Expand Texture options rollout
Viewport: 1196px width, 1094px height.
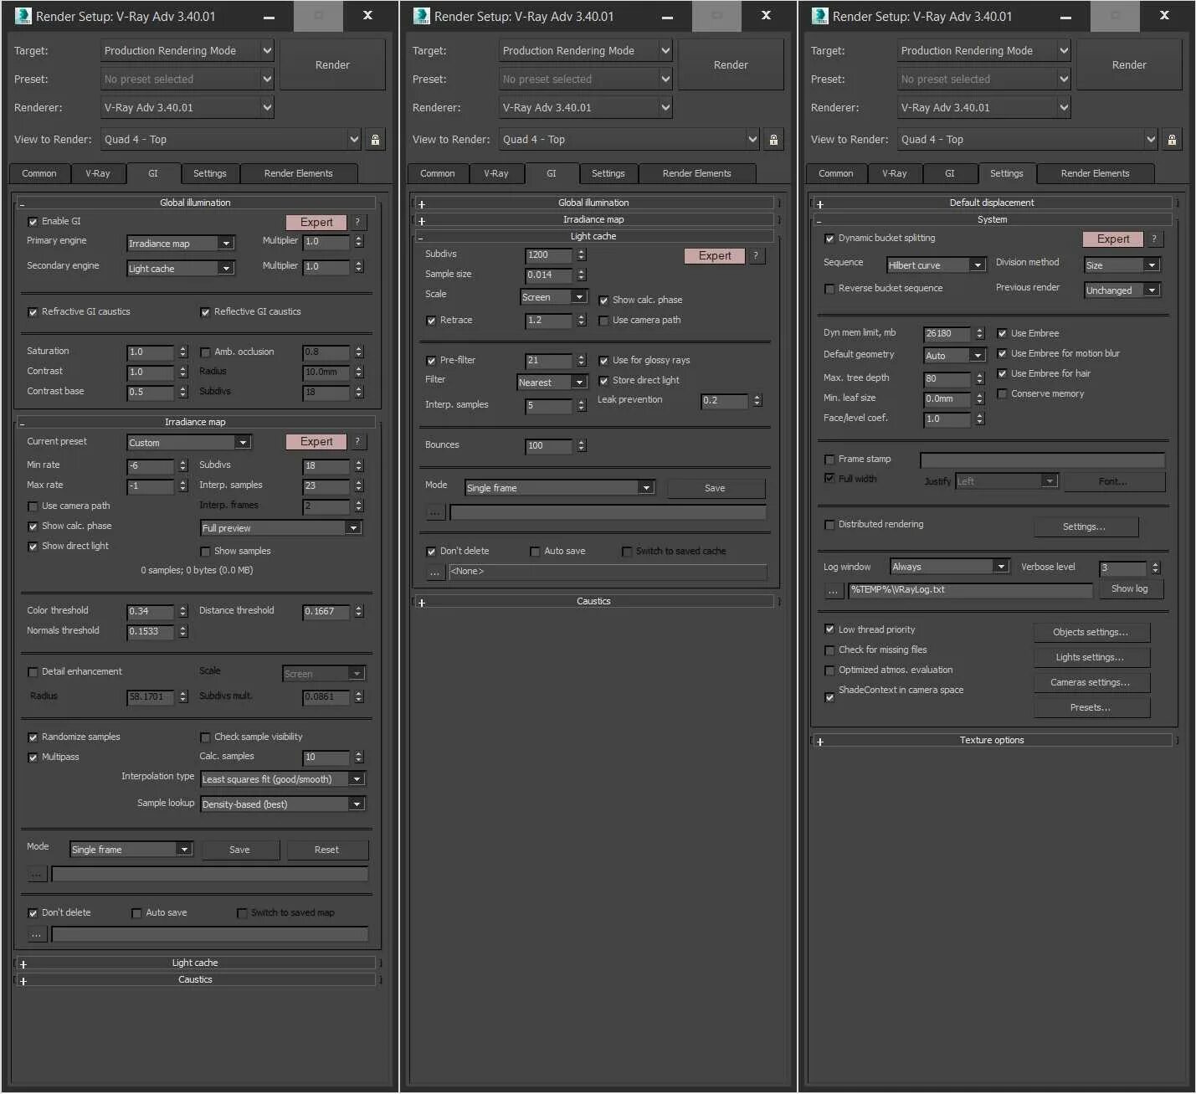click(x=992, y=741)
